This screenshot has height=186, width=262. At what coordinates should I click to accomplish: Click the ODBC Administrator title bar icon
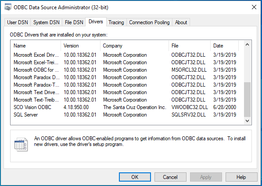tap(7, 7)
